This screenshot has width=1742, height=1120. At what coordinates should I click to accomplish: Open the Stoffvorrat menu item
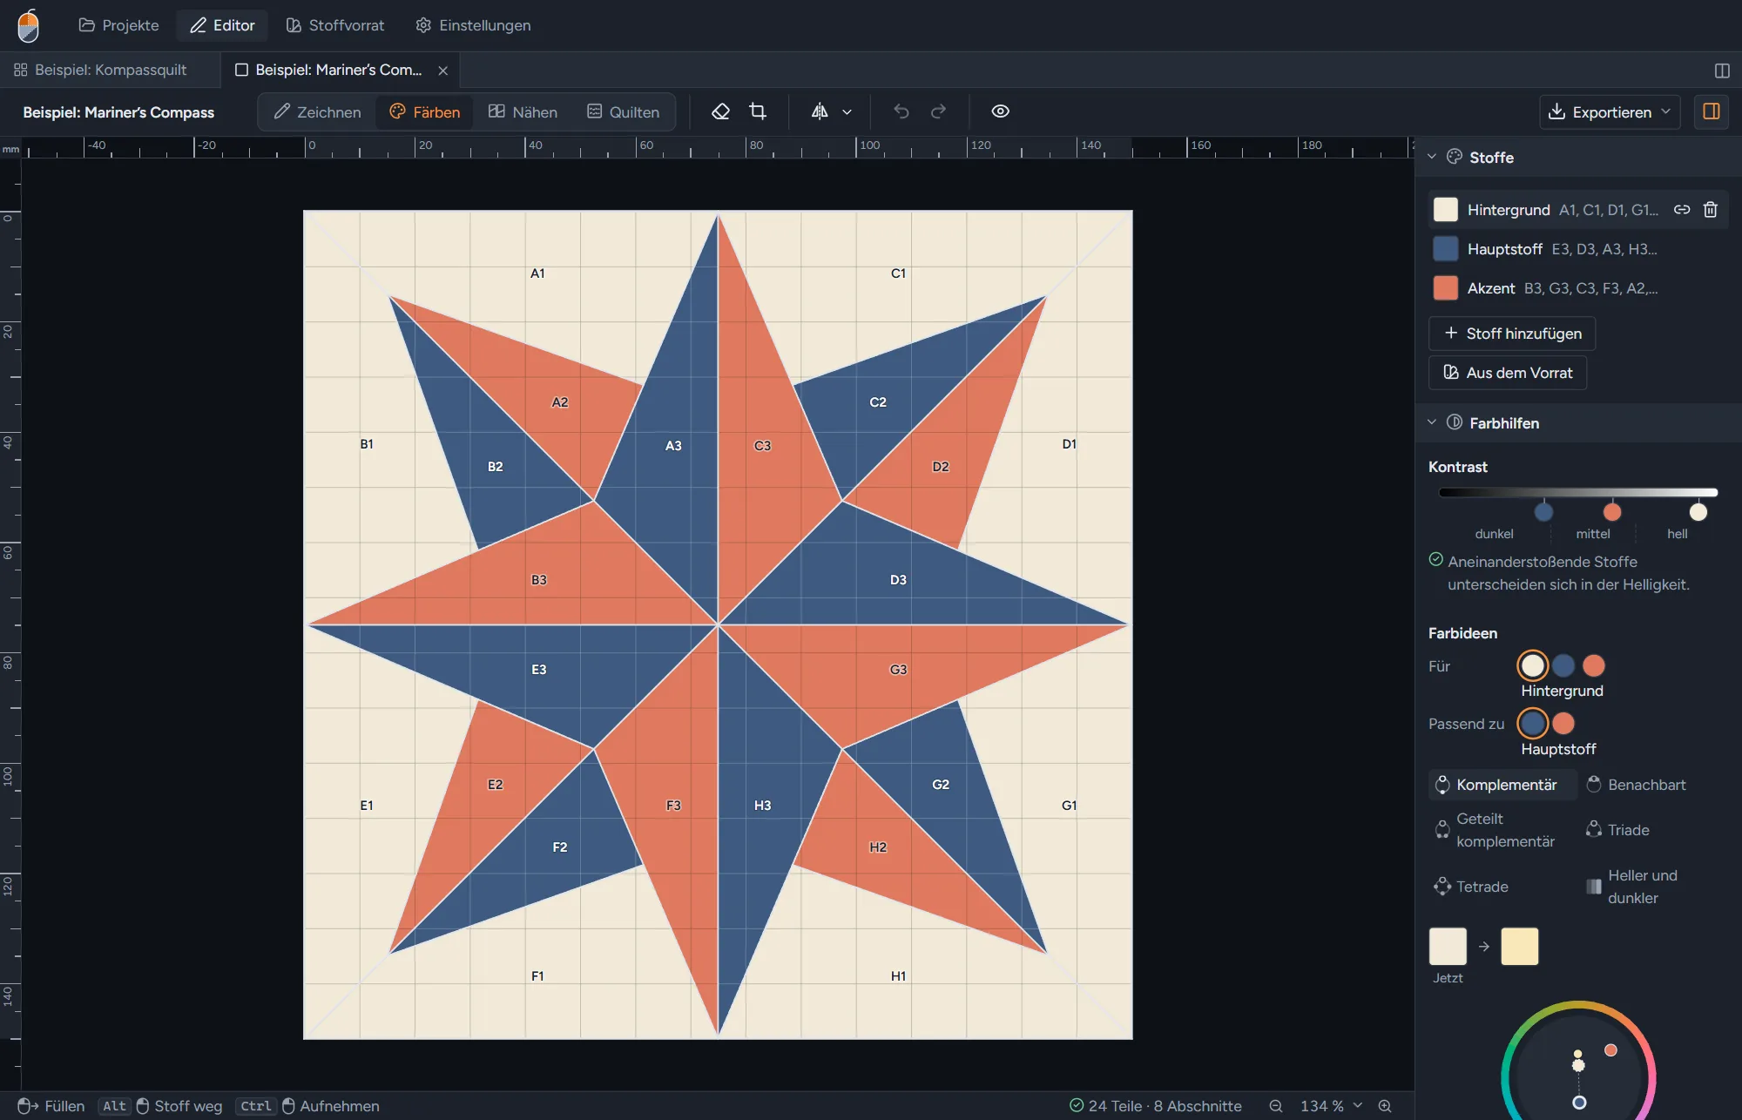pyautogui.click(x=335, y=25)
